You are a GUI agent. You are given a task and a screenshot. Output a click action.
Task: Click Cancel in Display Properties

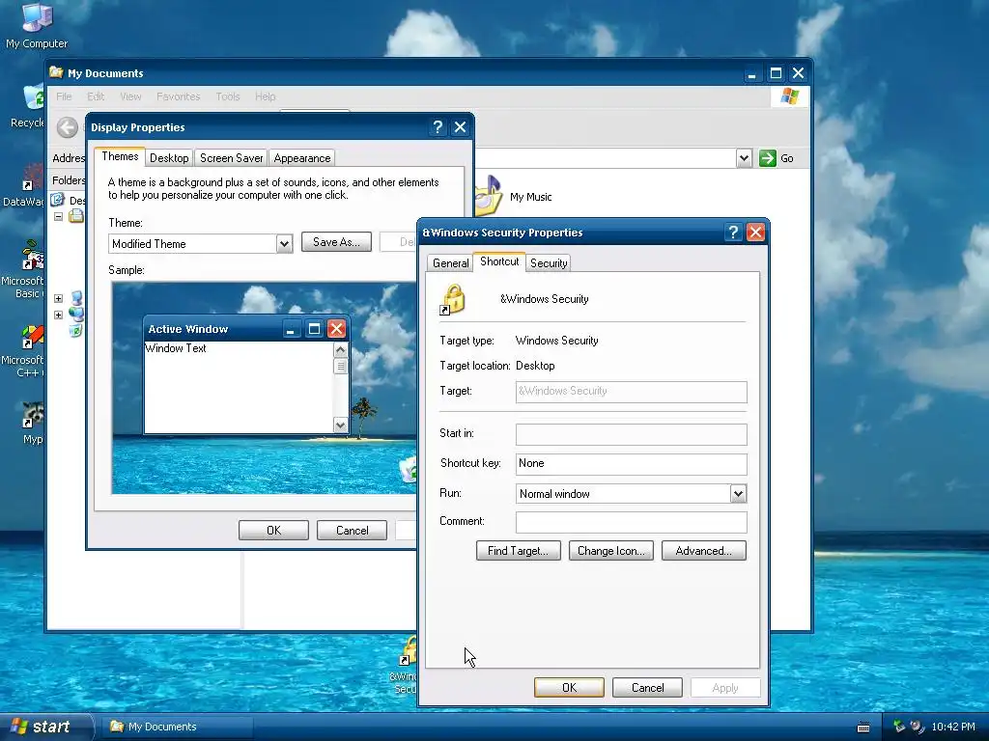tap(352, 531)
